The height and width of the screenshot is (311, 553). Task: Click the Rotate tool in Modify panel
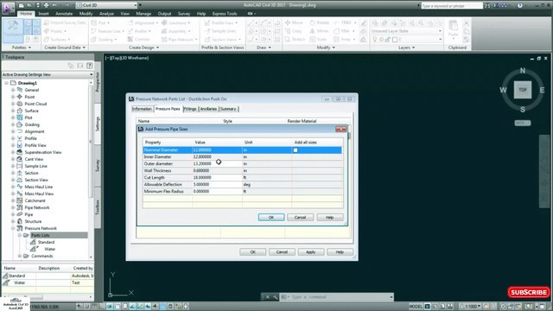point(319,22)
